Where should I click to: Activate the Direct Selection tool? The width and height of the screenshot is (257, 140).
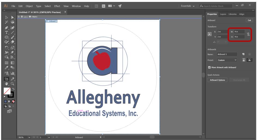(13, 17)
